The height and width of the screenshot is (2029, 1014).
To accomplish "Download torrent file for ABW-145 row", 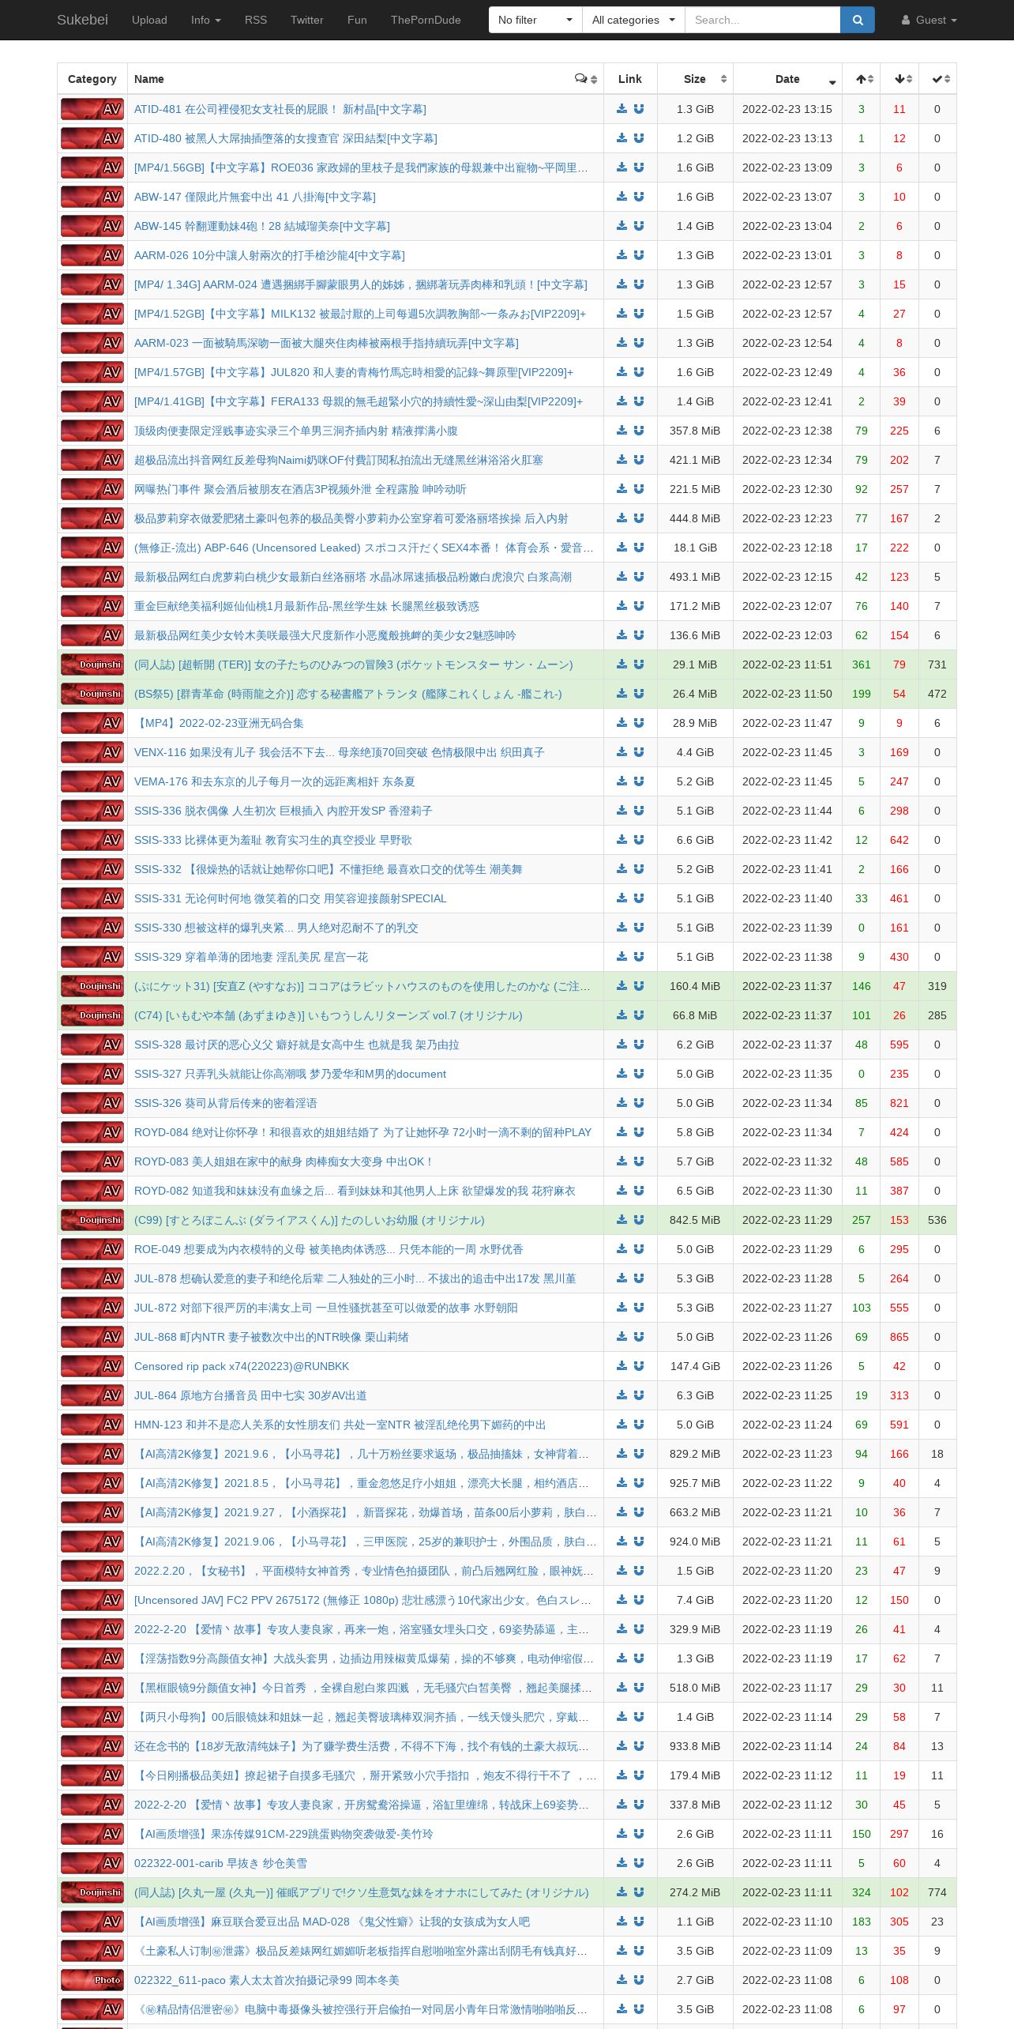I will [622, 226].
